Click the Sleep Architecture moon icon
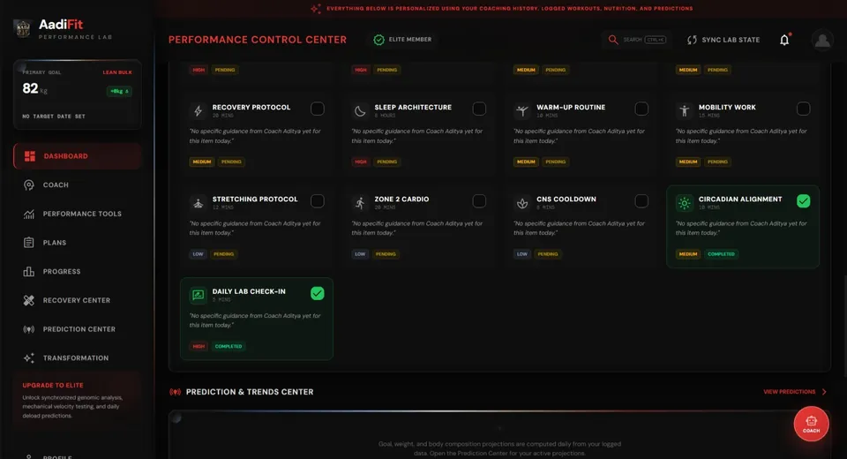Viewport: 847px width, 459px height. [360, 111]
